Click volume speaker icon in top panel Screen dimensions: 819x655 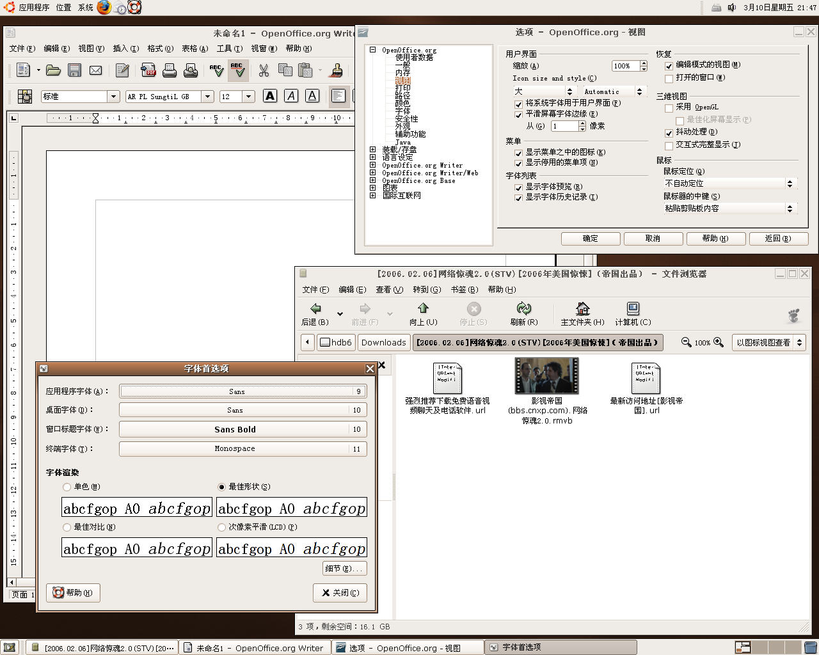pyautogui.click(x=732, y=8)
